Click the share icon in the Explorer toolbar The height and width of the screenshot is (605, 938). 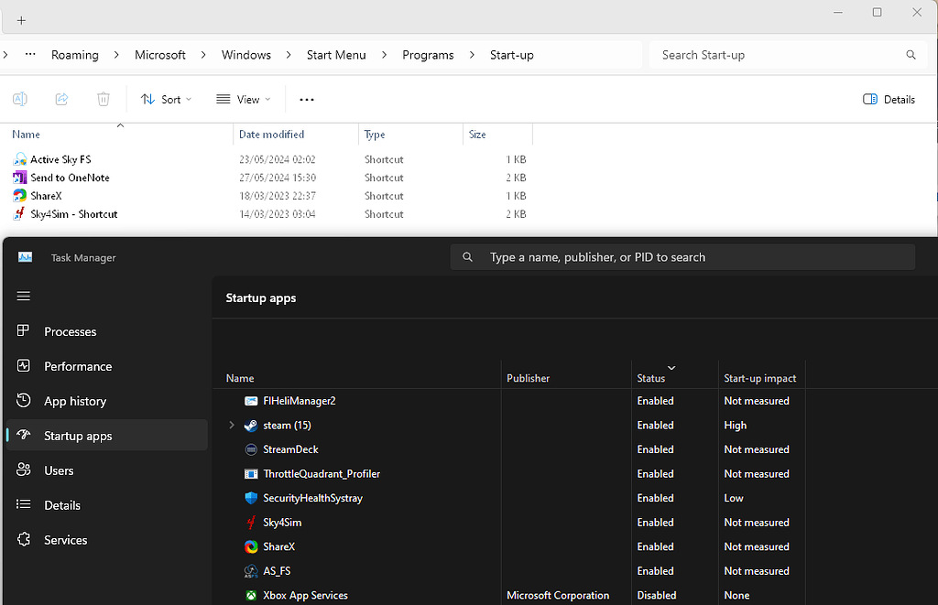pos(61,99)
